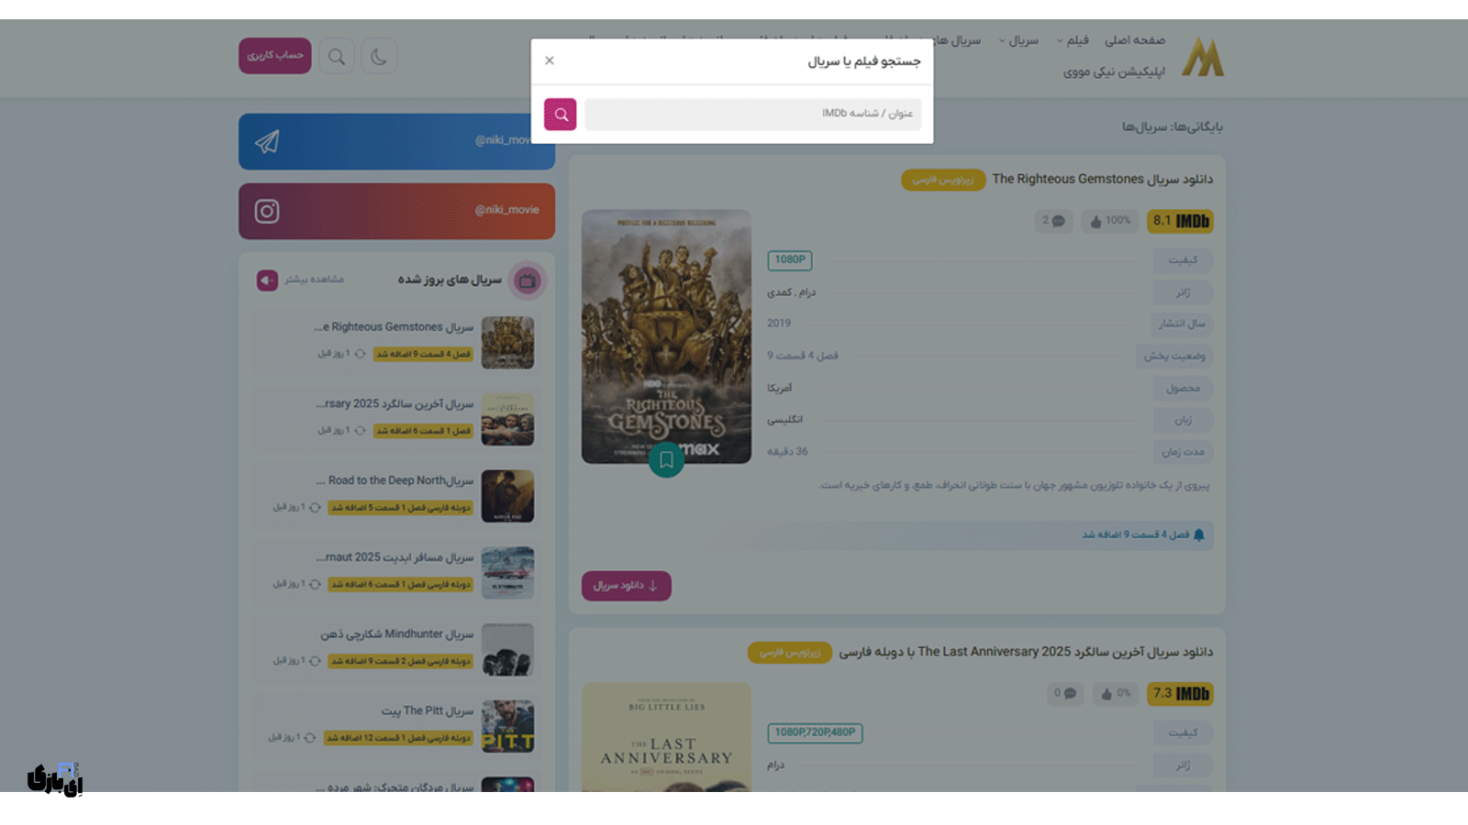
Task: Submit the search with the pink magnifier button
Action: point(560,114)
